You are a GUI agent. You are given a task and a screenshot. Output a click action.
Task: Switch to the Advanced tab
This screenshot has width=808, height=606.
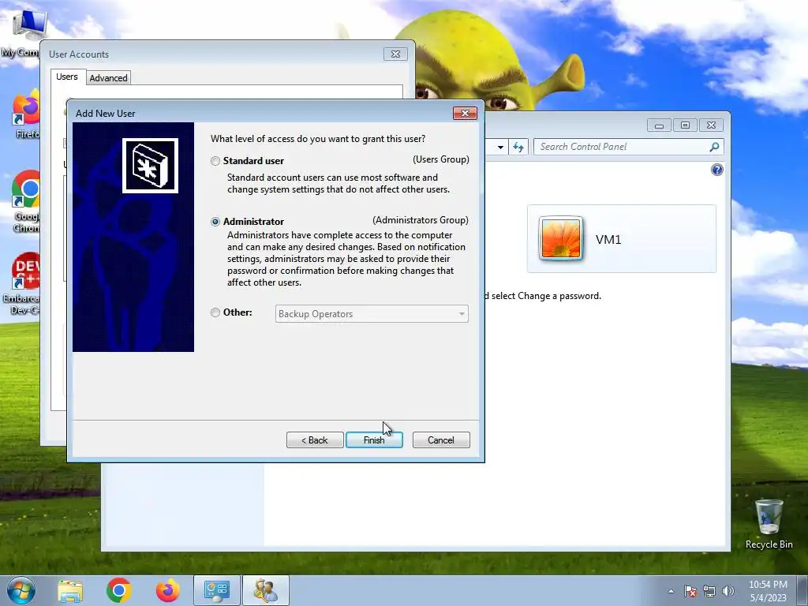click(108, 78)
